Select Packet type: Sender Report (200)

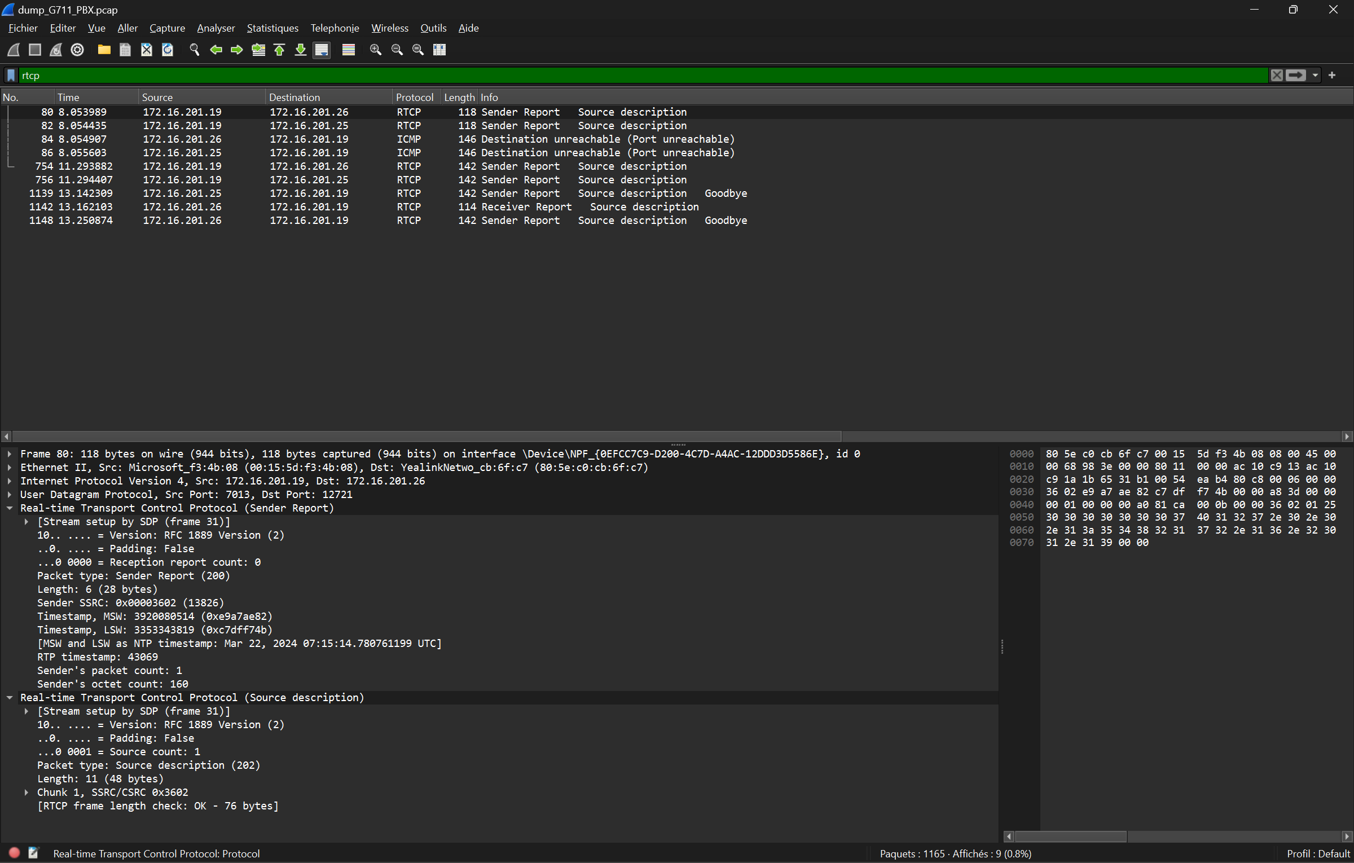coord(134,576)
